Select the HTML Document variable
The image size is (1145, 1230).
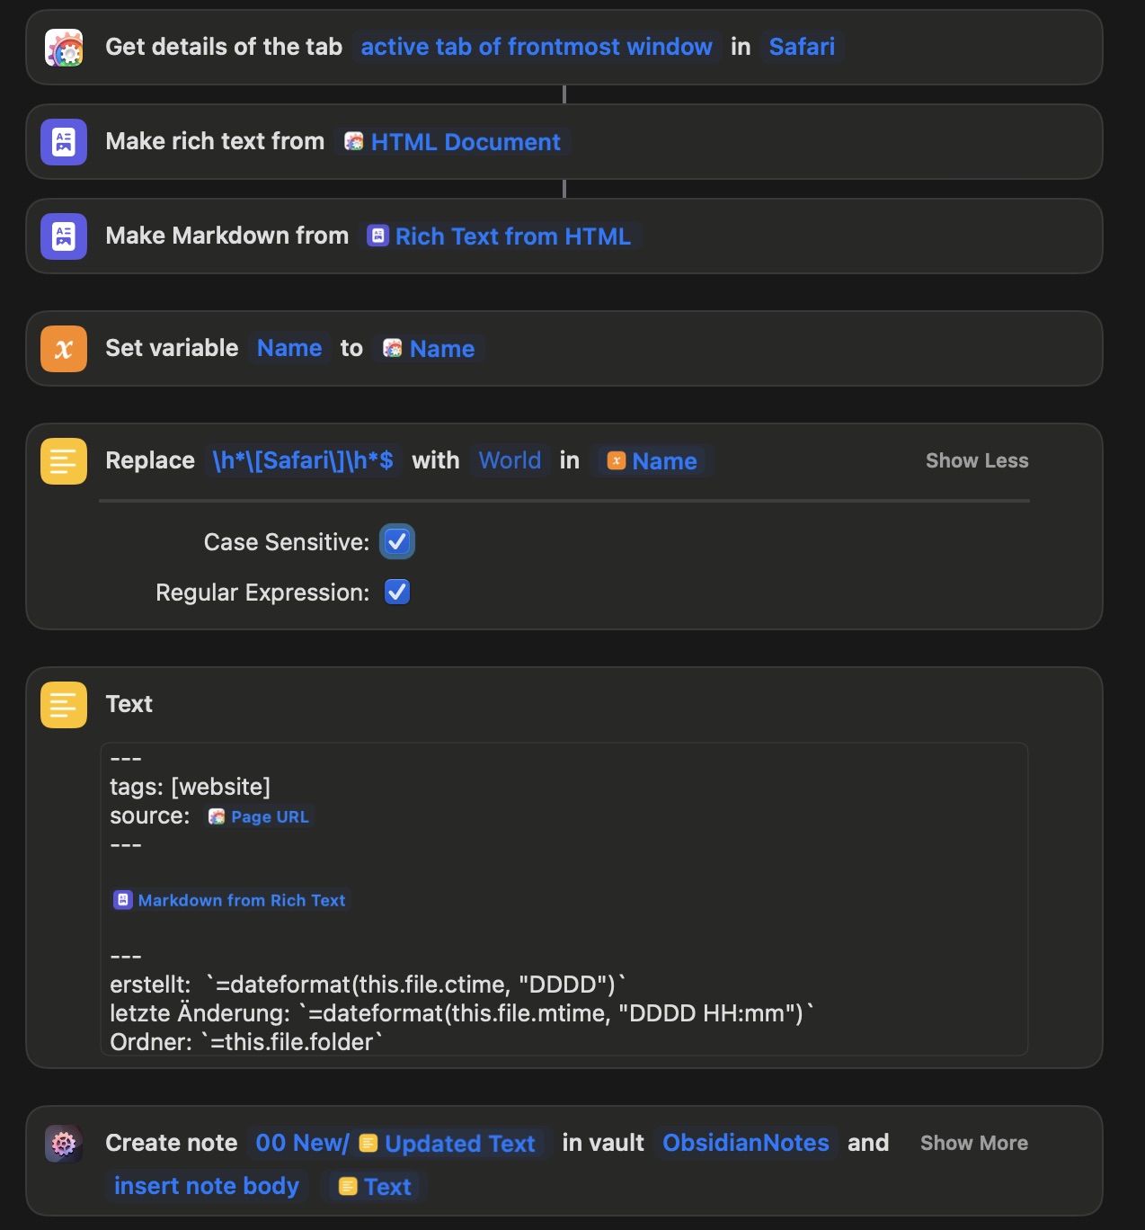[x=454, y=142]
